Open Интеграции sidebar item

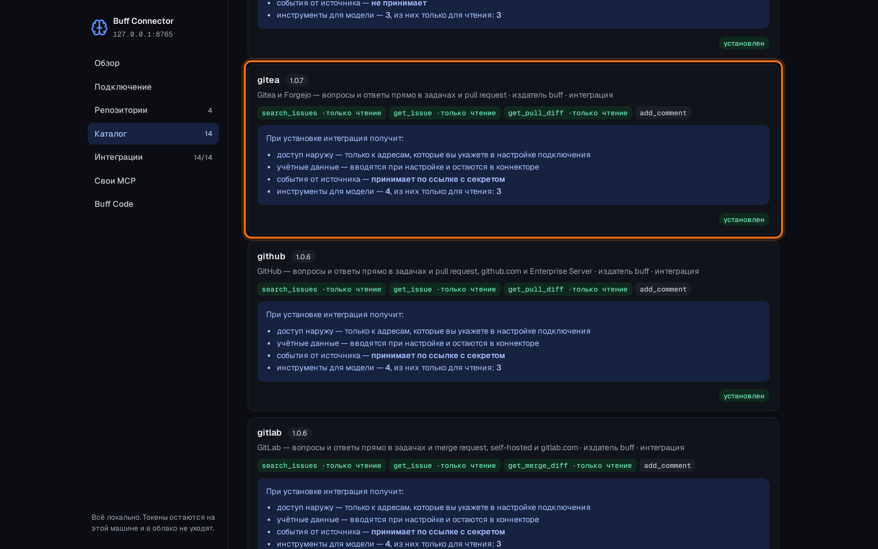point(153,157)
